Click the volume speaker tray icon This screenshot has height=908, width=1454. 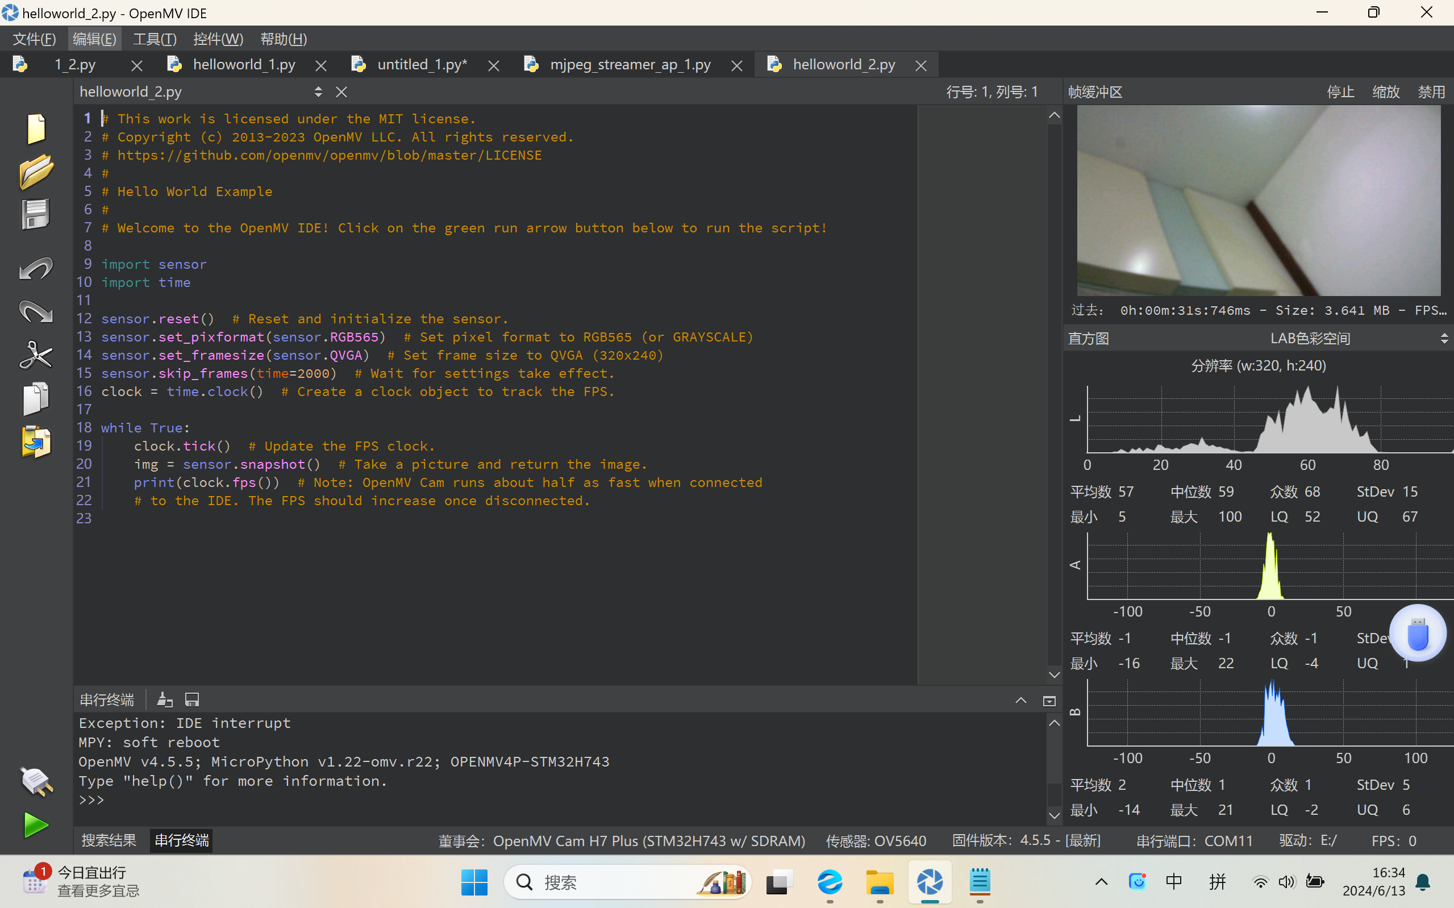(x=1286, y=882)
